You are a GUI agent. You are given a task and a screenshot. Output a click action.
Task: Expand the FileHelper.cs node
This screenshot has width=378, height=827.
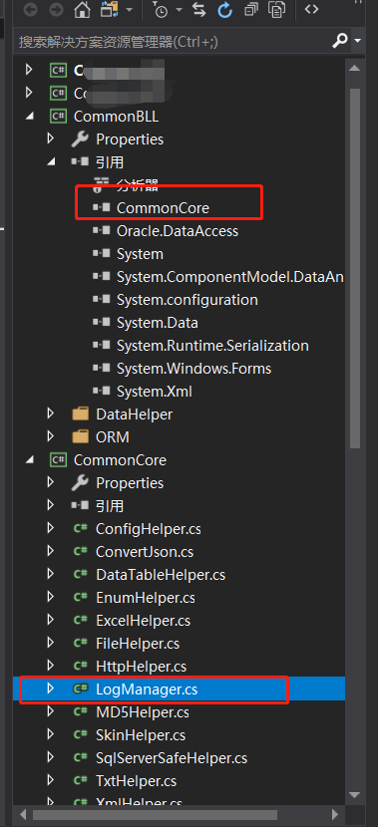click(x=51, y=643)
